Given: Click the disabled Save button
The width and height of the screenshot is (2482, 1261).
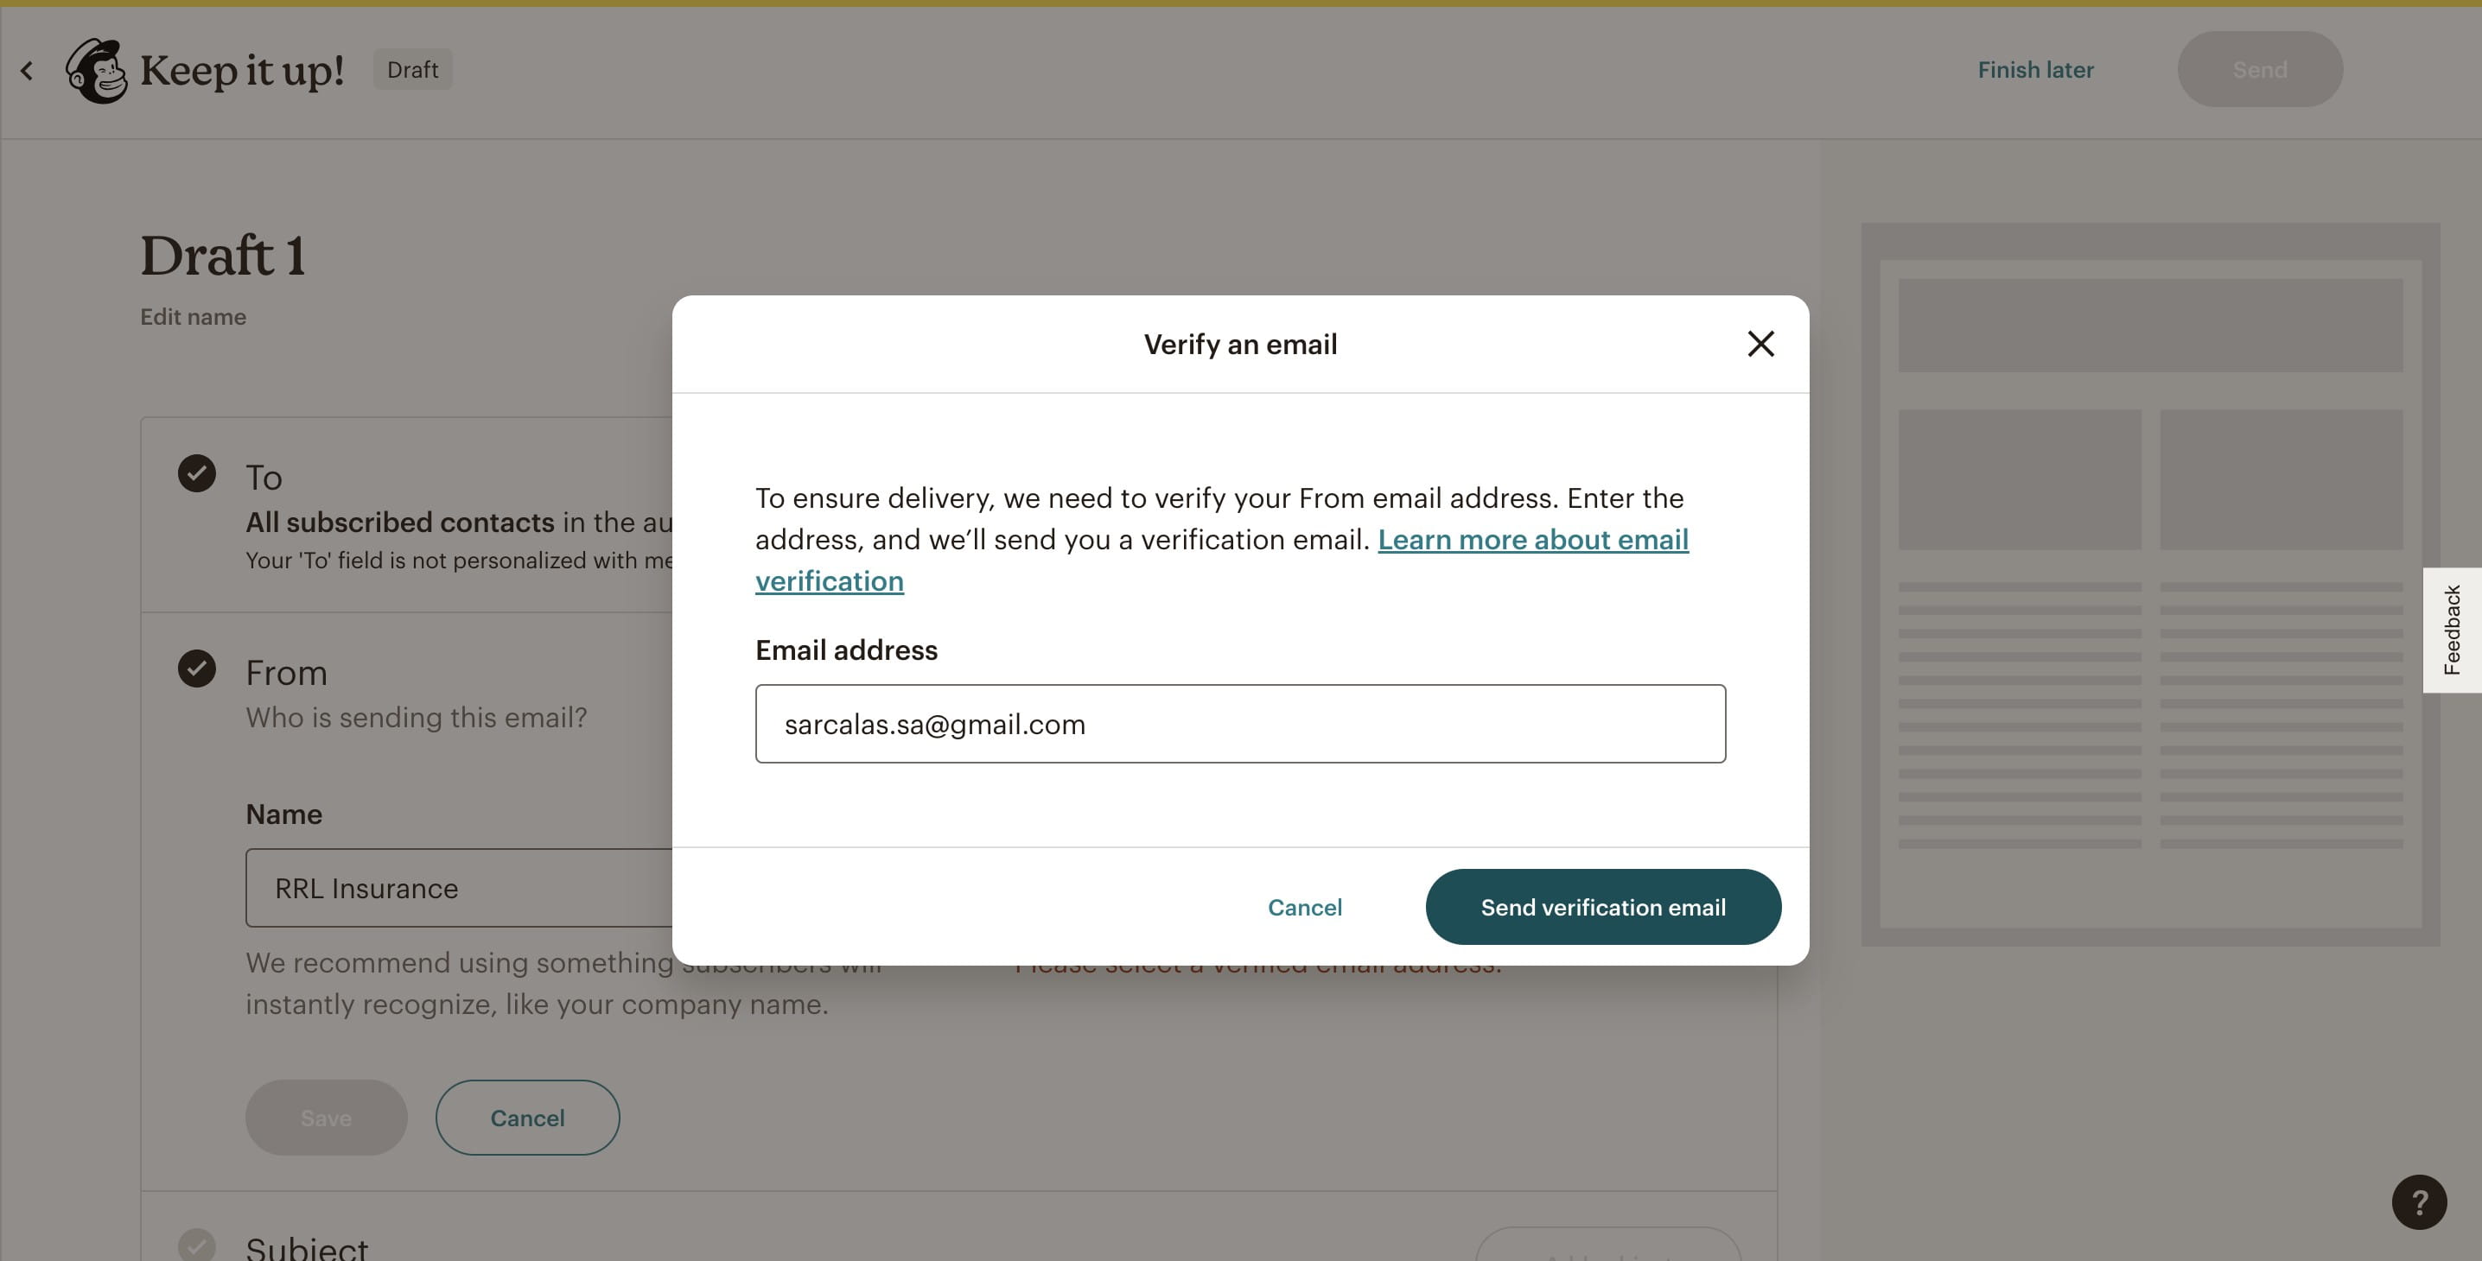Looking at the screenshot, I should 326,1117.
